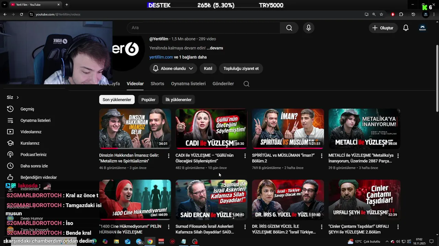Open options for Dinsizin Hakkından video
This screenshot has height=246, width=439.
[x=168, y=156]
